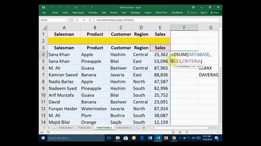The height and width of the screenshot is (146, 261).
Task: Open Ribbon Display Options icon
Action: click(193, 7)
